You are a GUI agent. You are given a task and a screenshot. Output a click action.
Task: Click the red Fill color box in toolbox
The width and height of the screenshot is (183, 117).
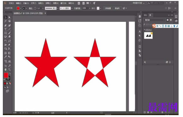[6, 75]
